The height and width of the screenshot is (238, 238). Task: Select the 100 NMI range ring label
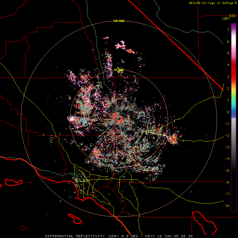click(119, 21)
